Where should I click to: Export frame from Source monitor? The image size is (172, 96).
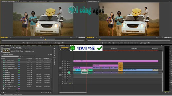[x=63, y=43]
